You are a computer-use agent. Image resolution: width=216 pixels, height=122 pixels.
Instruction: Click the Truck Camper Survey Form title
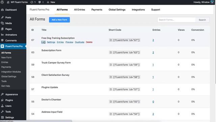(56, 63)
